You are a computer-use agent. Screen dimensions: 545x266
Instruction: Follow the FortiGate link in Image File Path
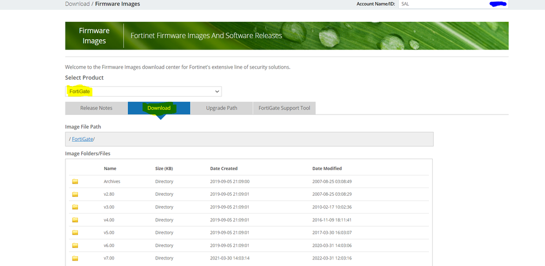82,139
